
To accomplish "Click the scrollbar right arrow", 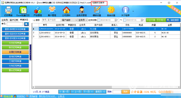I will 179,87.
